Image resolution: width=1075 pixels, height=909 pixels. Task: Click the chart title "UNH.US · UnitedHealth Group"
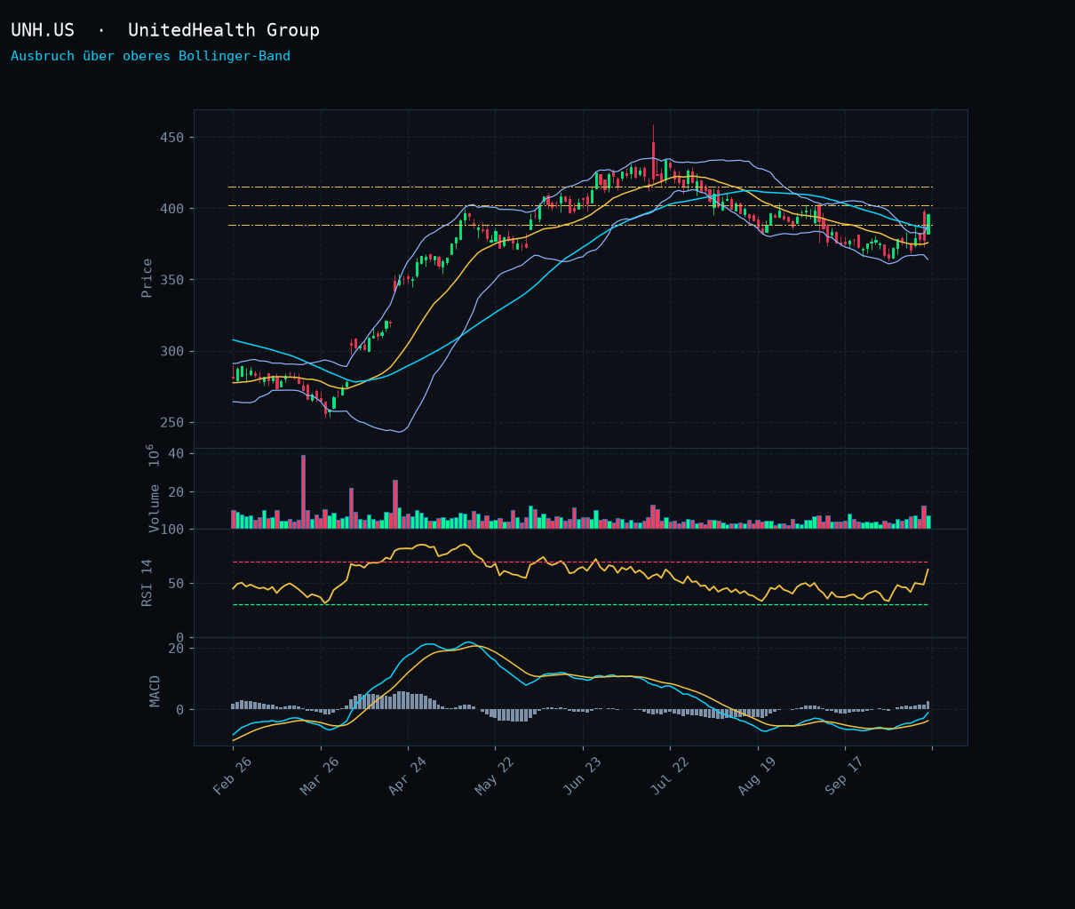tap(165, 30)
